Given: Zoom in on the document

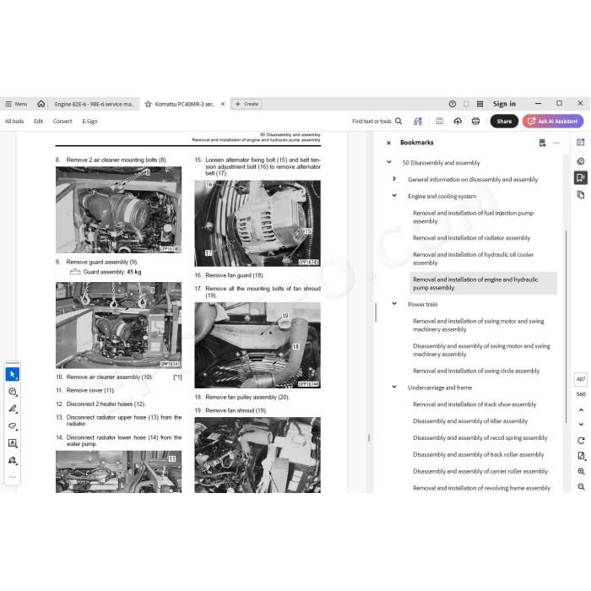Looking at the screenshot, I should tap(581, 471).
